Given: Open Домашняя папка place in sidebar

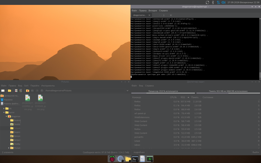Looking at the screenshot, I should click(x=10, y=96).
